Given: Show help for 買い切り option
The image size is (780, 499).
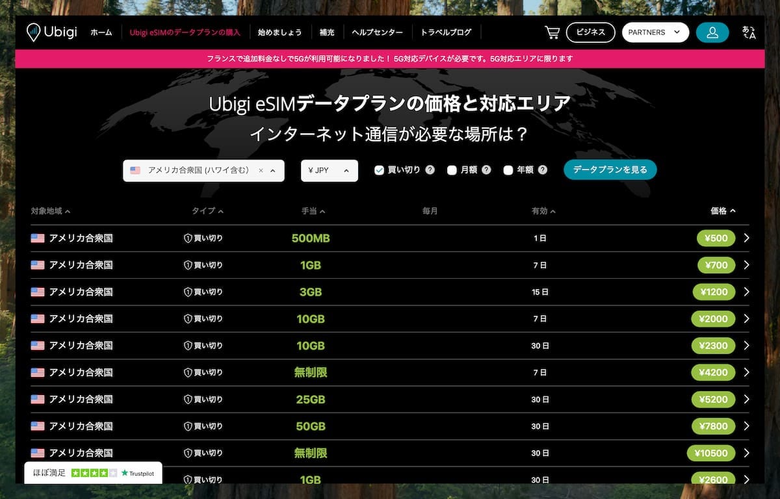Looking at the screenshot, I should coord(430,170).
